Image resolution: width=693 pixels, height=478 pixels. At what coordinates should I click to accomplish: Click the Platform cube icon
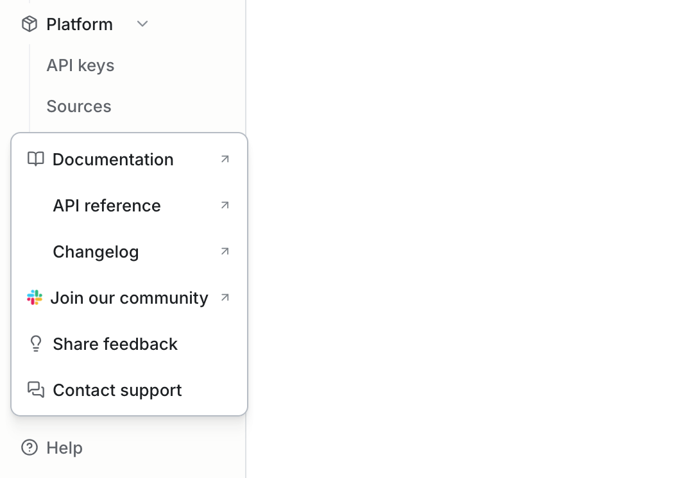[30, 24]
